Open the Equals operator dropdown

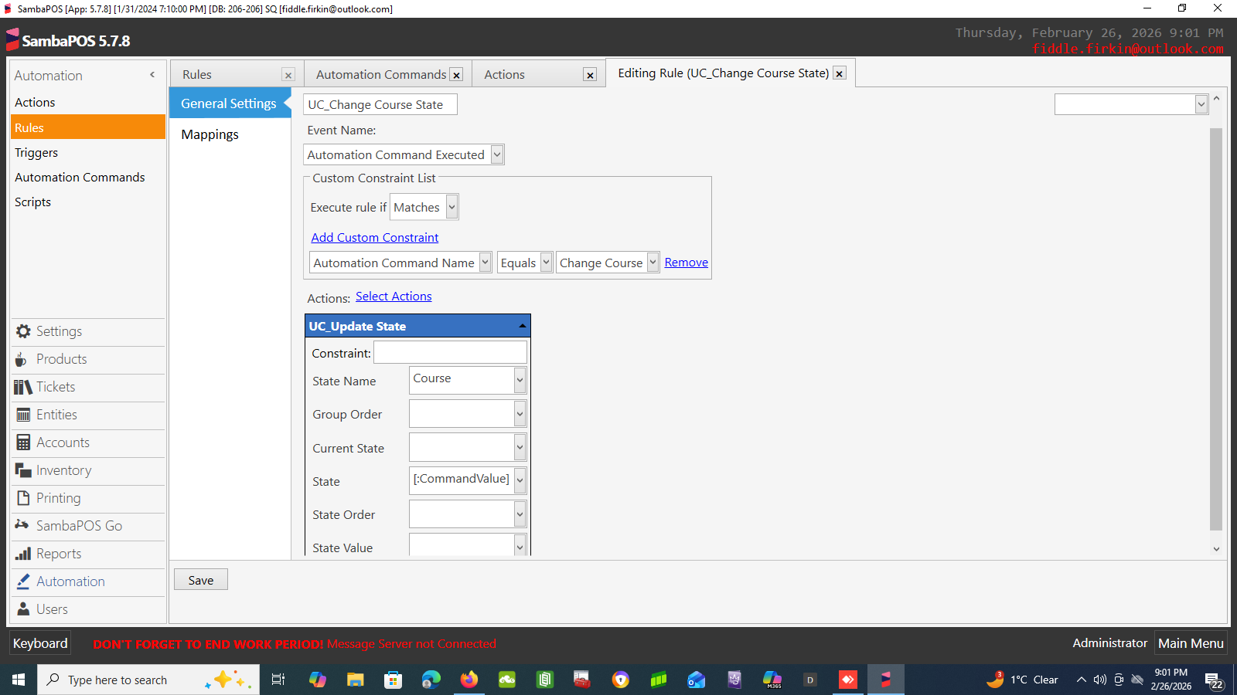point(546,263)
